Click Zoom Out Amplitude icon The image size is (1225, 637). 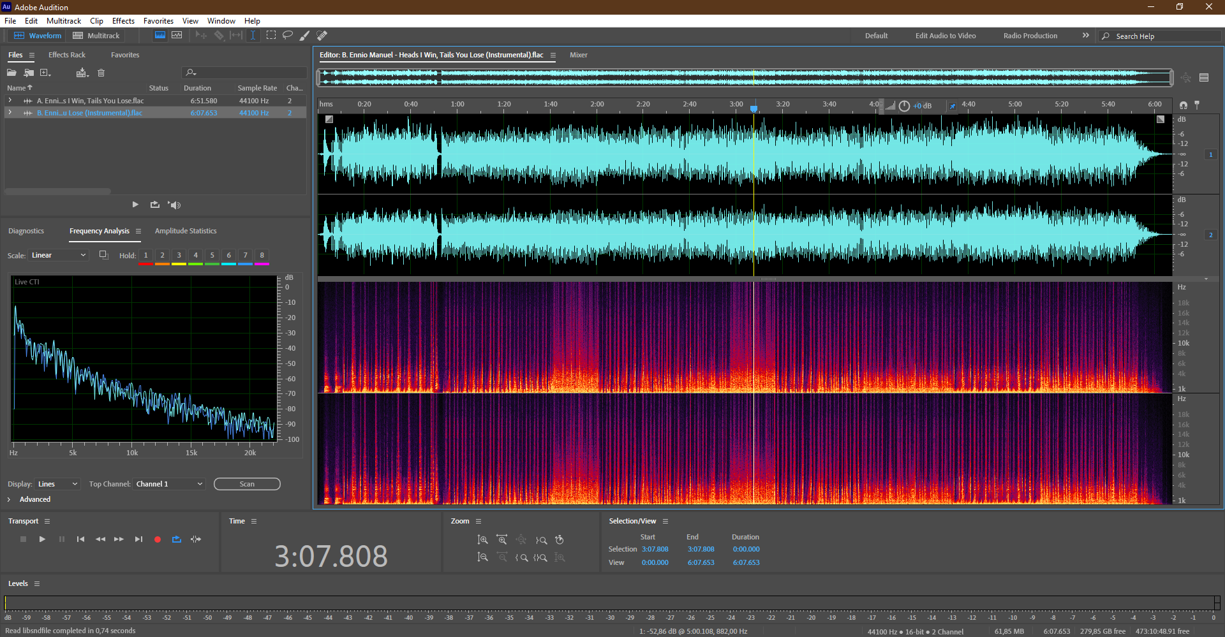coord(482,557)
